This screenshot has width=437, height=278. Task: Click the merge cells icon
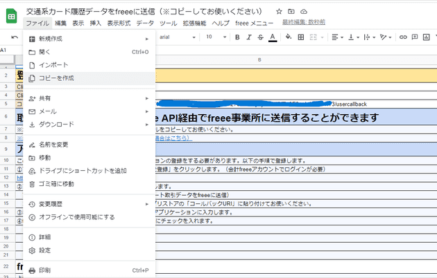point(314,37)
